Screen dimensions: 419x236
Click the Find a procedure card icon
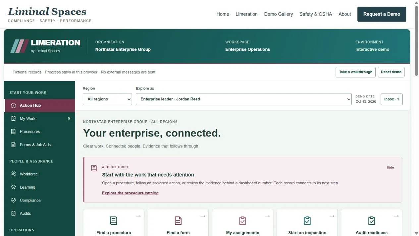114,220
